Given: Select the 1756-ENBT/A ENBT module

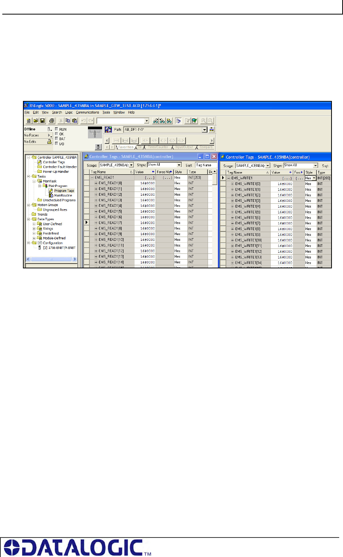Looking at the screenshot, I should coord(59,248).
